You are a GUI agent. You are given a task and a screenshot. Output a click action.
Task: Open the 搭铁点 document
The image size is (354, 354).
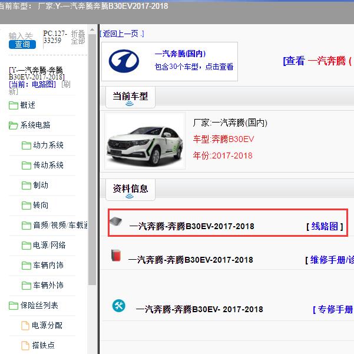coord(44,345)
